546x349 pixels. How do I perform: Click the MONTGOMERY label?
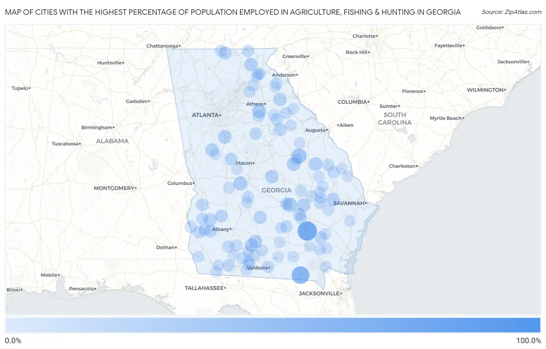[x=114, y=188]
